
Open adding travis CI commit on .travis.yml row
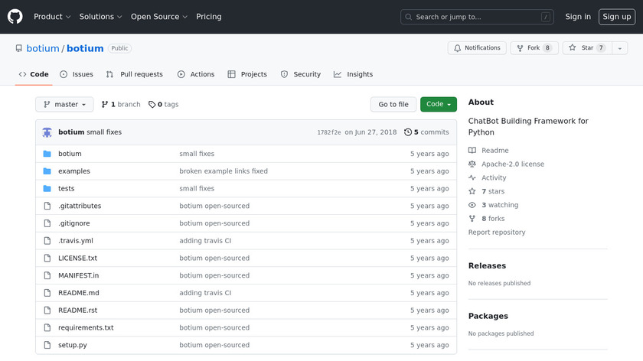click(205, 240)
